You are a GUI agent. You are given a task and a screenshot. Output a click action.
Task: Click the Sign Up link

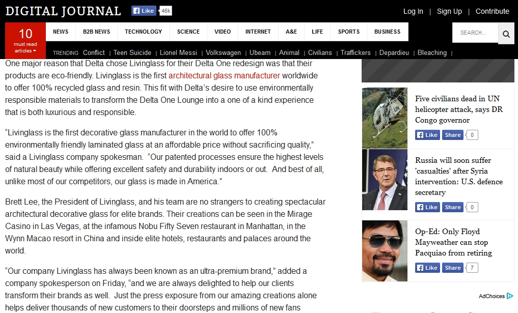(x=449, y=11)
